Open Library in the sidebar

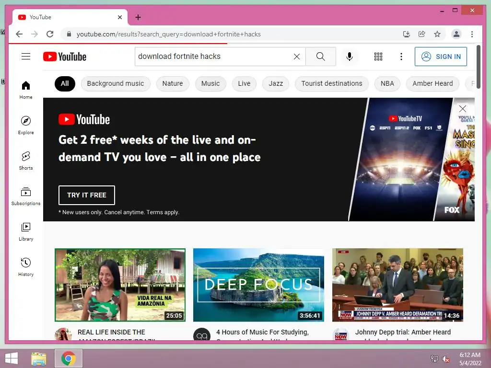click(x=26, y=231)
